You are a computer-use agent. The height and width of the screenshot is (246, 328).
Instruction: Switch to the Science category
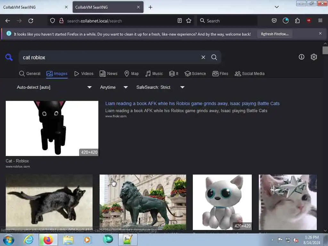[x=195, y=74]
